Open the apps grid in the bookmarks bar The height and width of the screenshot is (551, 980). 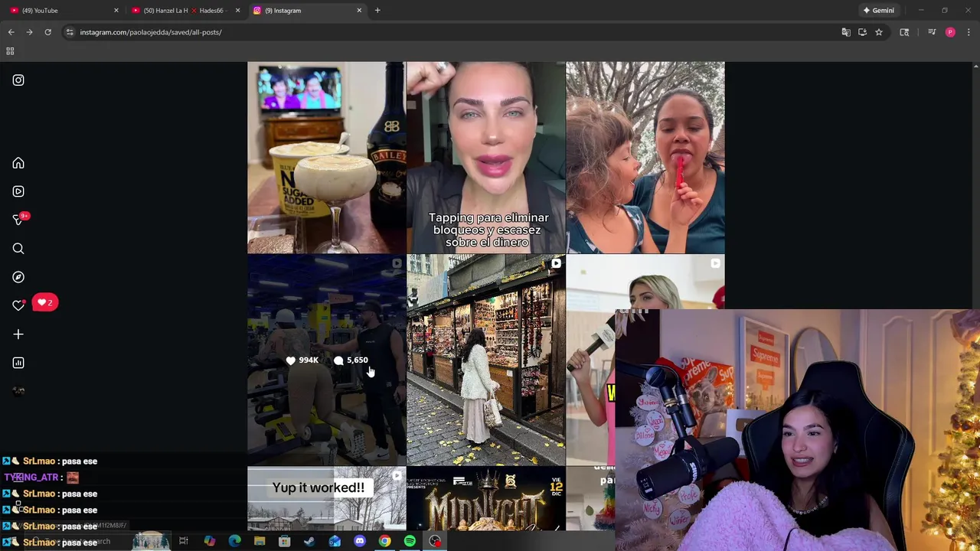[x=10, y=51]
